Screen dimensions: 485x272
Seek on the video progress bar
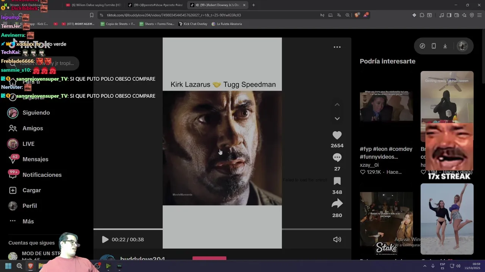222,229
